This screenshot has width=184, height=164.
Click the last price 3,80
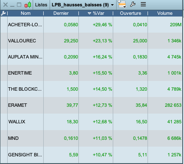tap(73, 73)
